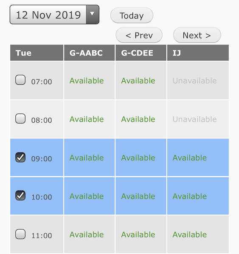Click Unavailable for IJ at 07:00
Screen dimensions: 239x254
coord(195,81)
